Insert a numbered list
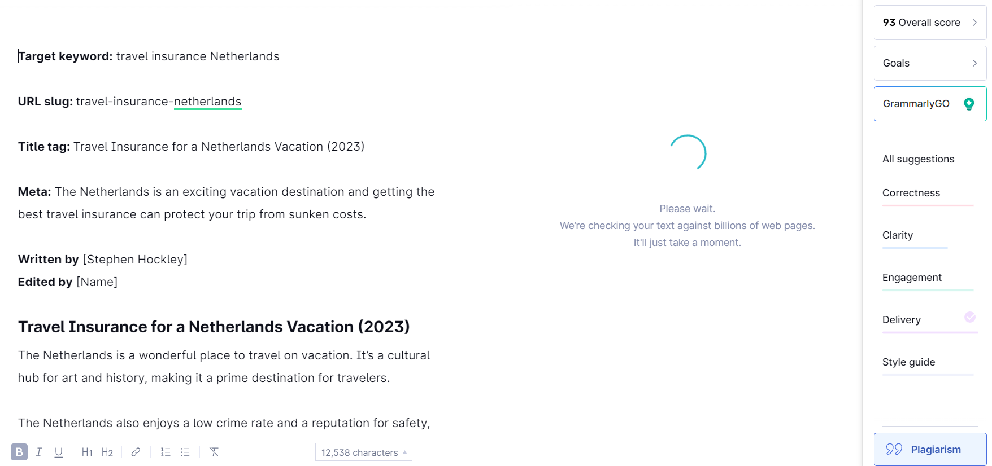The image size is (992, 466). [x=166, y=452]
